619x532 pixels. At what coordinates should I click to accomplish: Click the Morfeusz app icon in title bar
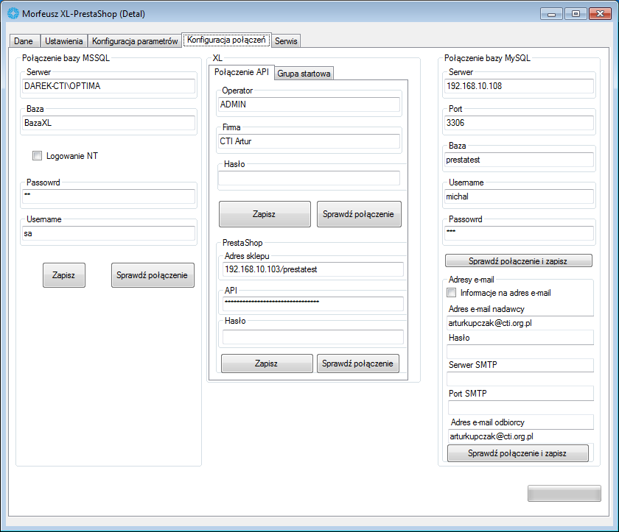coord(13,13)
